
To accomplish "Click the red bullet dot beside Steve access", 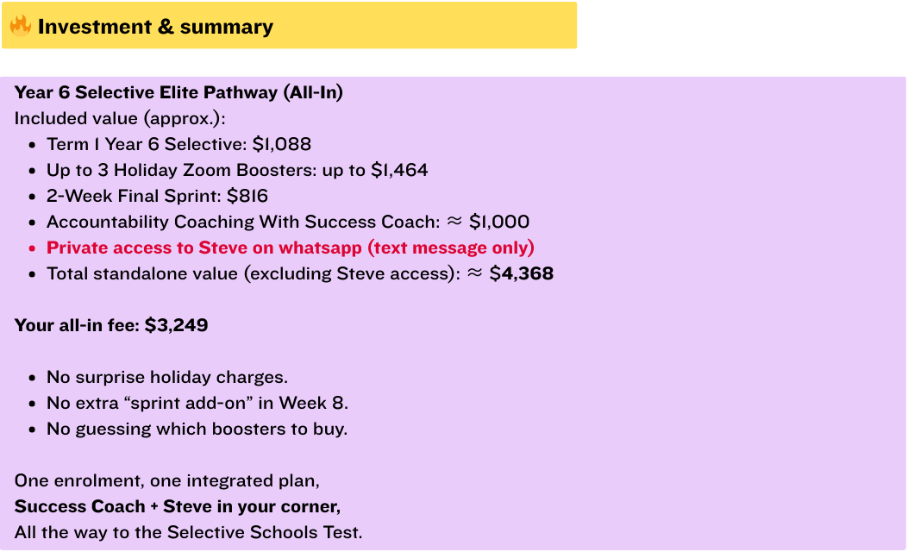I will pyautogui.click(x=32, y=248).
